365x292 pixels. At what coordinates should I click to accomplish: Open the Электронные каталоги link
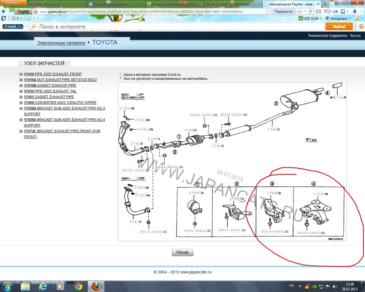(61, 43)
